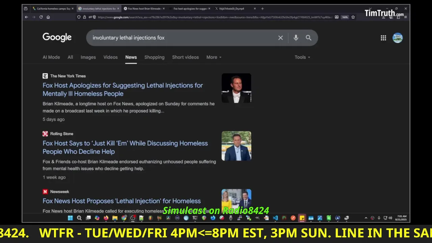
Task: Submit search with magnifier icon
Action: point(308,38)
